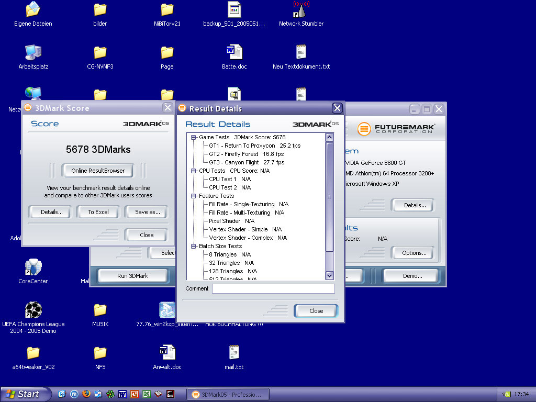Screen dimensions: 536x402
Task: Open the Arbeitsplatz desktop icon
Action: [x=33, y=53]
